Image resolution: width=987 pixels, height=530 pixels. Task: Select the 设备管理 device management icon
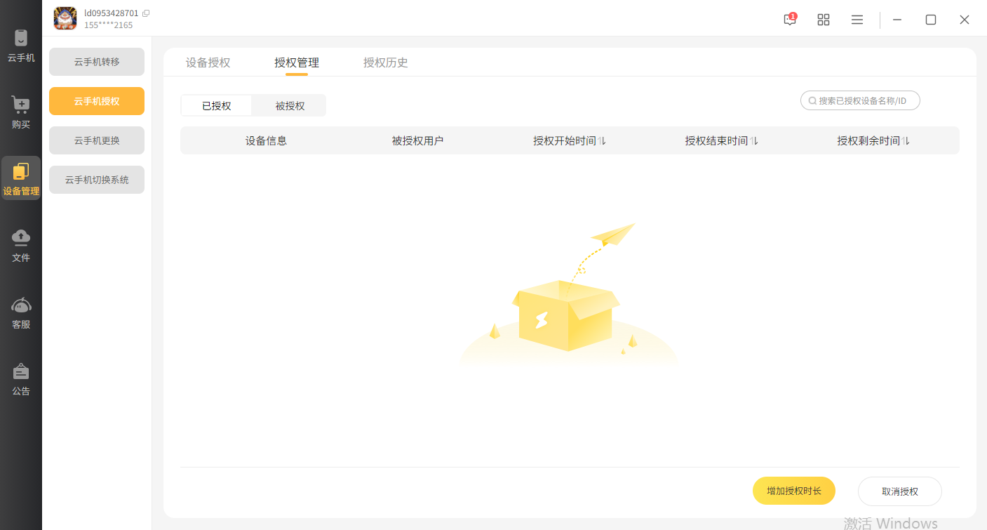point(21,178)
